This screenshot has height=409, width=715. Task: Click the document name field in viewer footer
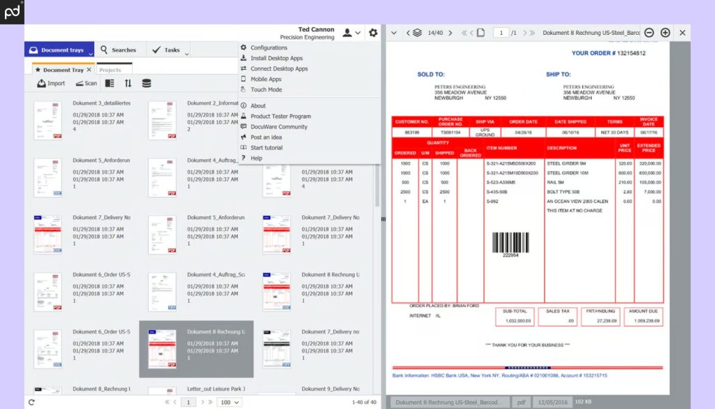point(449,402)
